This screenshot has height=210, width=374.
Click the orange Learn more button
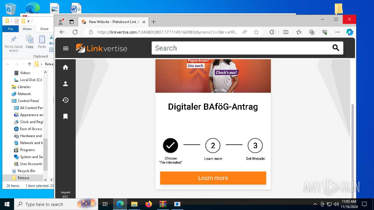coord(213,178)
